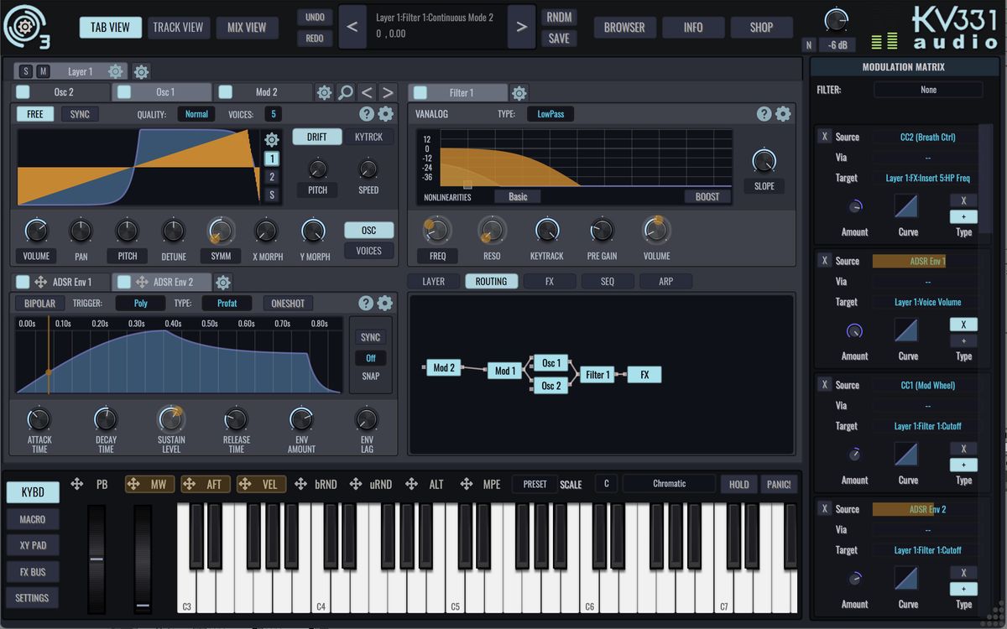Viewport: 1007px width, 629px height.
Task: Click the RNDM randomize button
Action: point(559,17)
